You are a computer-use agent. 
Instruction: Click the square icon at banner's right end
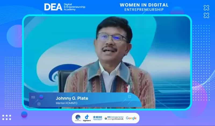click(x=130, y=96)
